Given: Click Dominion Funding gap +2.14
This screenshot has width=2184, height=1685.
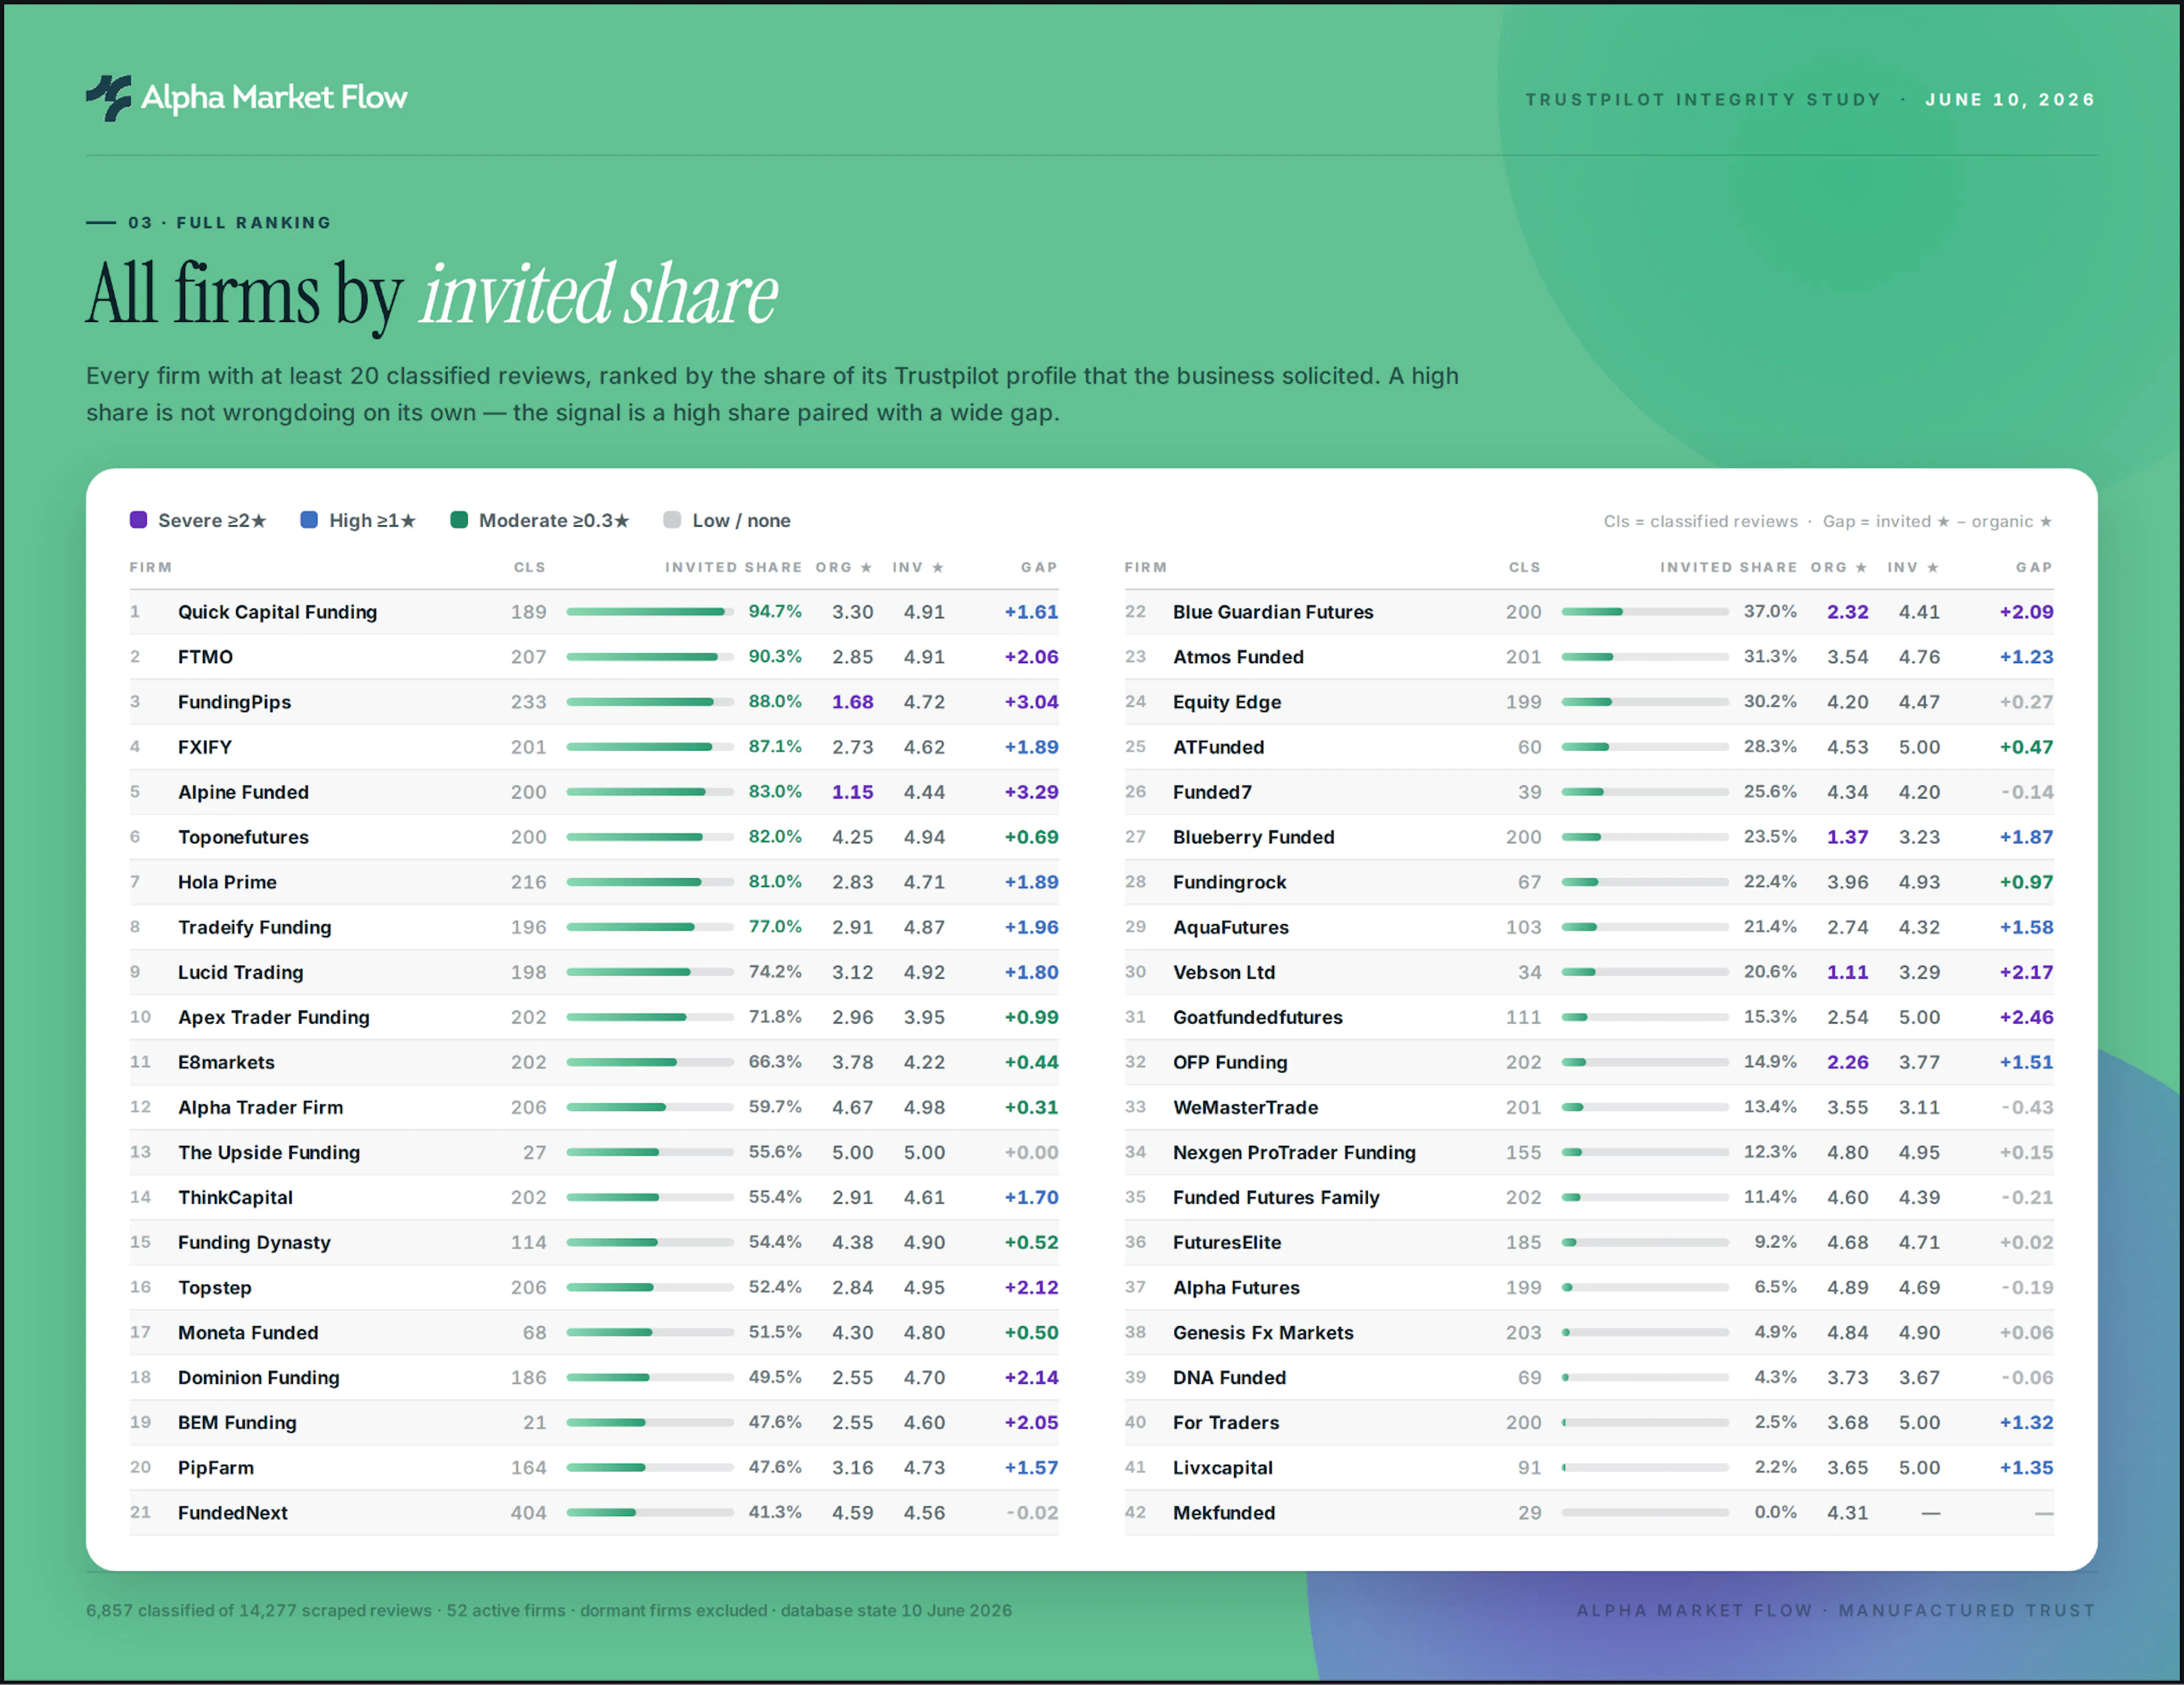Looking at the screenshot, I should pyautogui.click(x=1031, y=1377).
